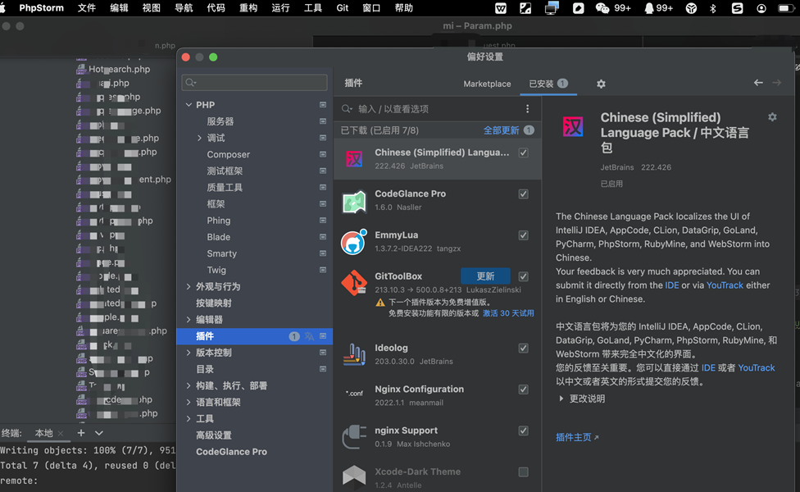Add a new terminal tab with plus icon
The height and width of the screenshot is (492, 800).
80,433
